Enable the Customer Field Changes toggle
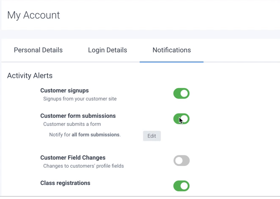 [181, 160]
